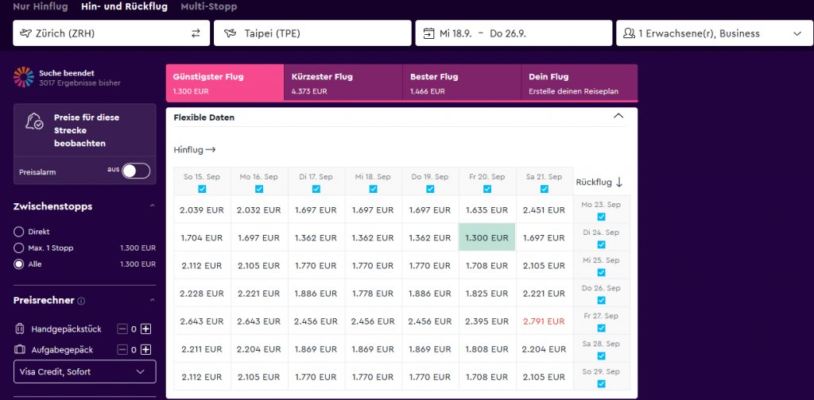Click the Preisrechner info icon
Screen dimensions: 814x400
pyautogui.click(x=82, y=301)
